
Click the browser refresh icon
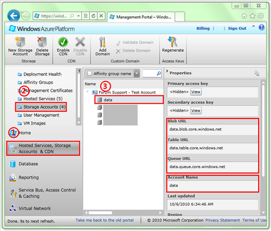click(x=93, y=16)
